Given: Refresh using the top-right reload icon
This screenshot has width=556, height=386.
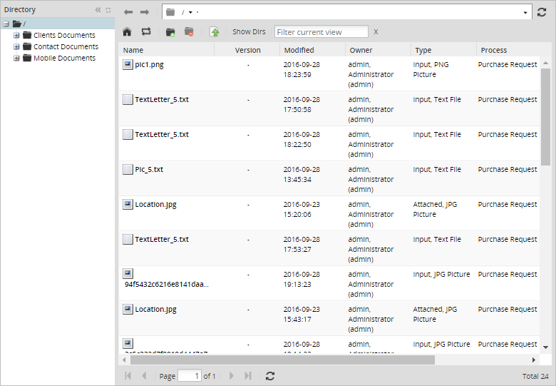Looking at the screenshot, I should 542,12.
